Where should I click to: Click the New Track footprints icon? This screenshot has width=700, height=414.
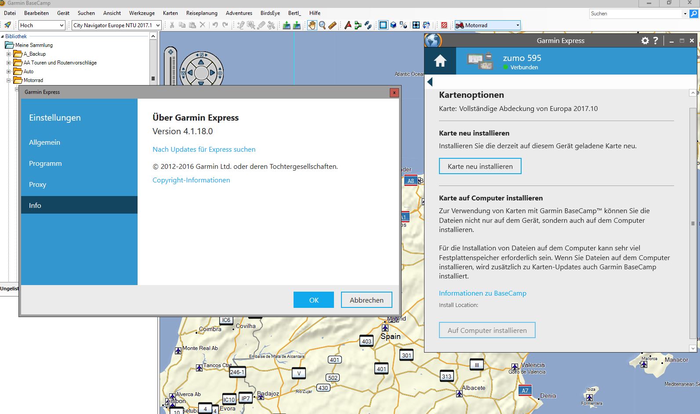tap(368, 25)
